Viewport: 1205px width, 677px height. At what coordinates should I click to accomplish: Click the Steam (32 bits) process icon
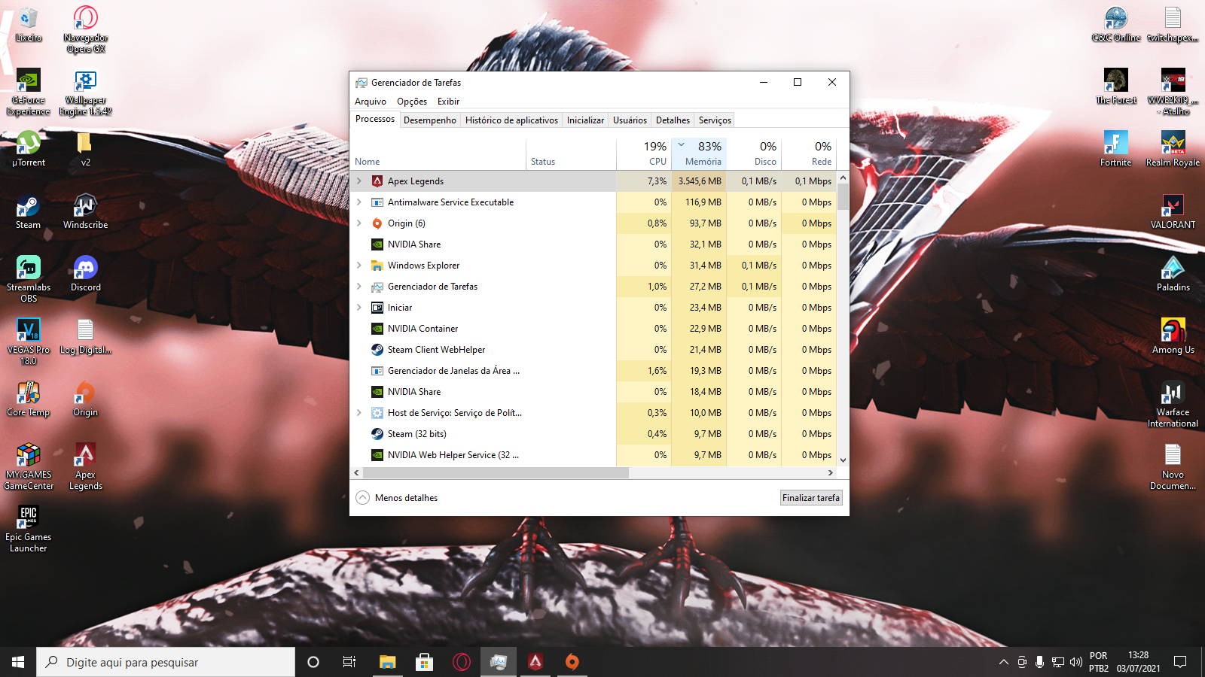[377, 434]
